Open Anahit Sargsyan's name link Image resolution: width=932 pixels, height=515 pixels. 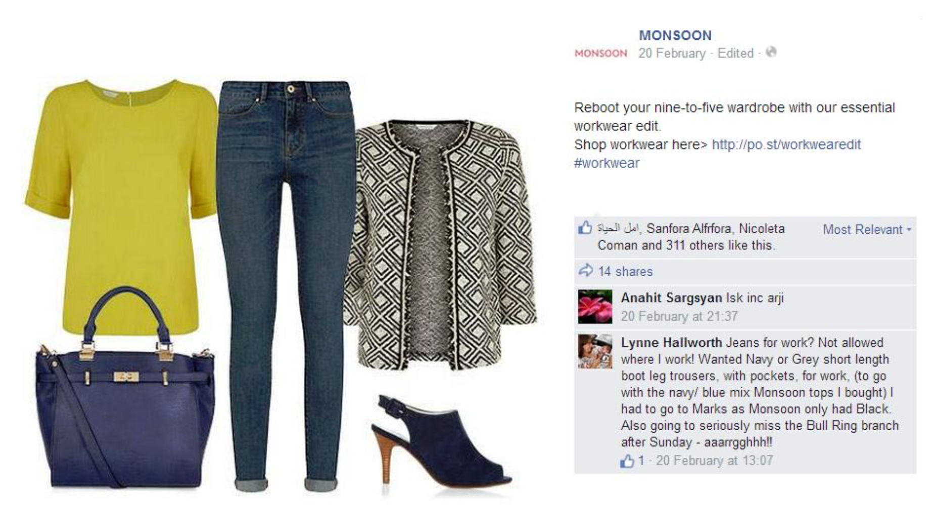(671, 298)
